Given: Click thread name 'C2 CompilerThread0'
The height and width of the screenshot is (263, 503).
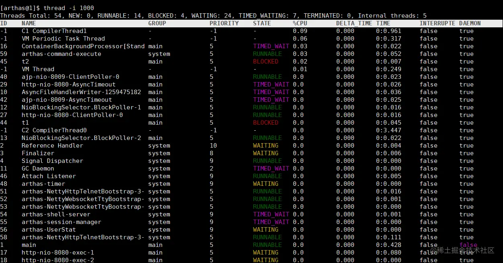Looking at the screenshot, I should 54,130.
